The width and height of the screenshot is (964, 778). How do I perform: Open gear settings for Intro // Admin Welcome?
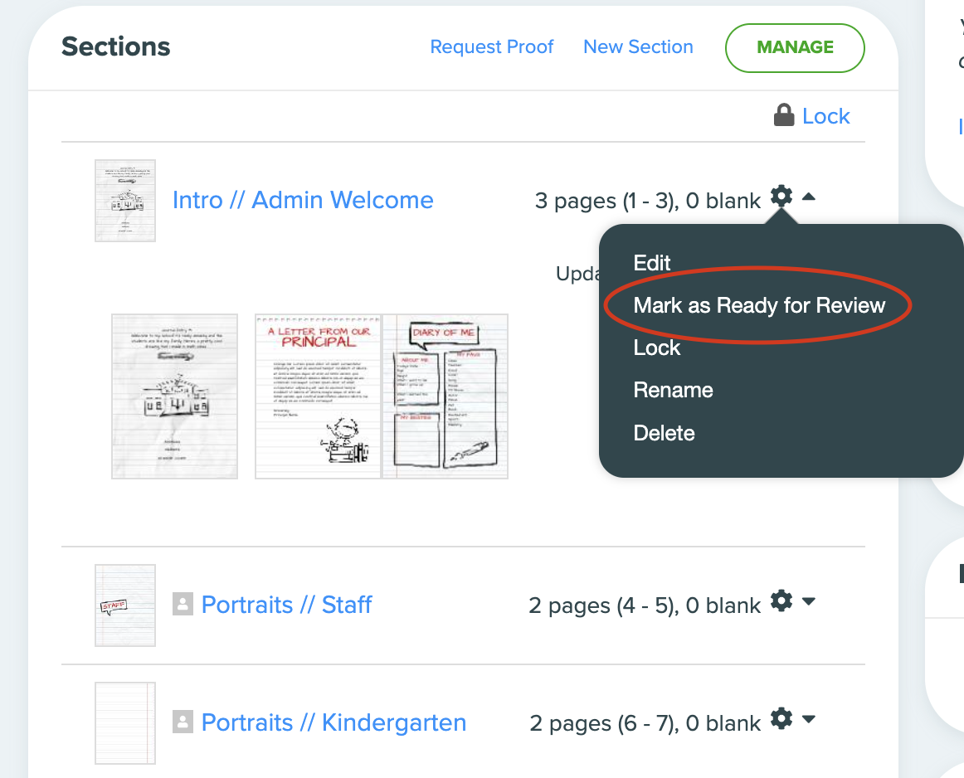coord(781,197)
